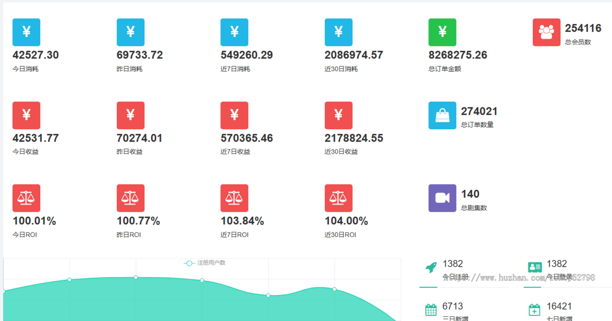The width and height of the screenshot is (612, 321).
Task: Click the shopping bag icon for 总订单数量
Action: coord(442,115)
